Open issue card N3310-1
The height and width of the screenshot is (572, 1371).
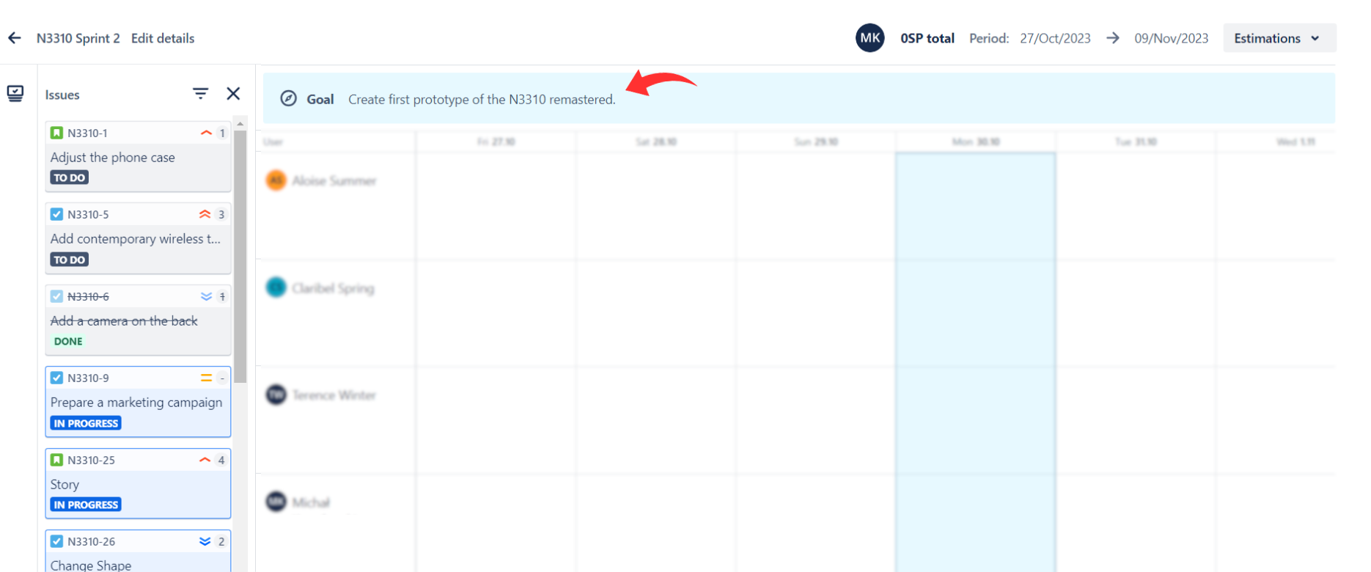click(138, 156)
